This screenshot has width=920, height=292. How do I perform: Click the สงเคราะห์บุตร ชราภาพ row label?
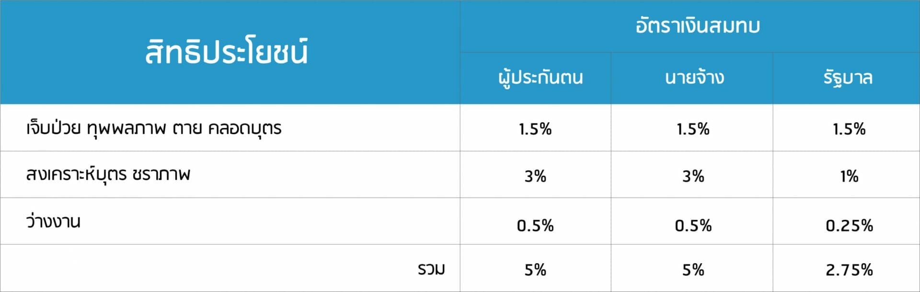[x=108, y=174]
